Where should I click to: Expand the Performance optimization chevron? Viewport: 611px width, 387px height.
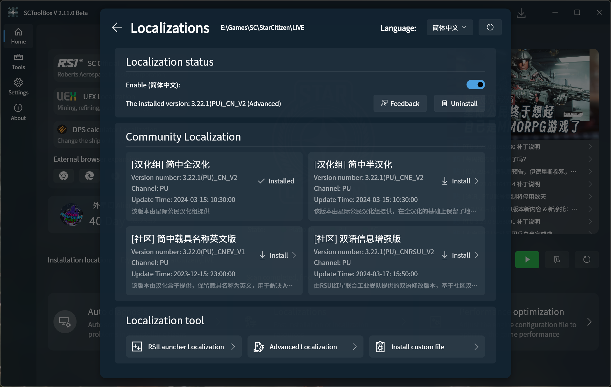pyautogui.click(x=589, y=322)
